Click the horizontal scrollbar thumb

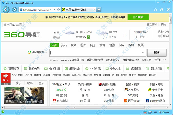pyautogui.click(x=74, y=108)
